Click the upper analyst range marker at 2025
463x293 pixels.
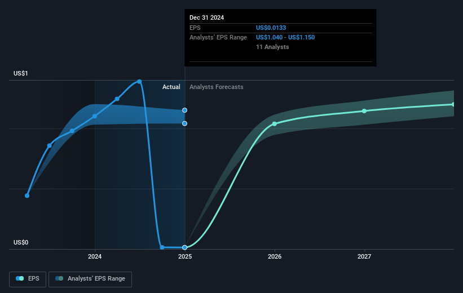point(184,110)
